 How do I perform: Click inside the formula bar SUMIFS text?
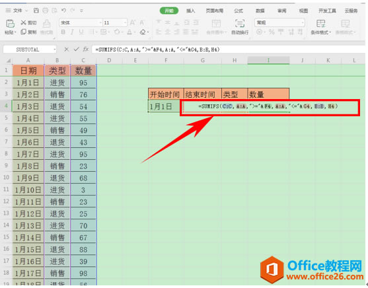click(x=157, y=50)
